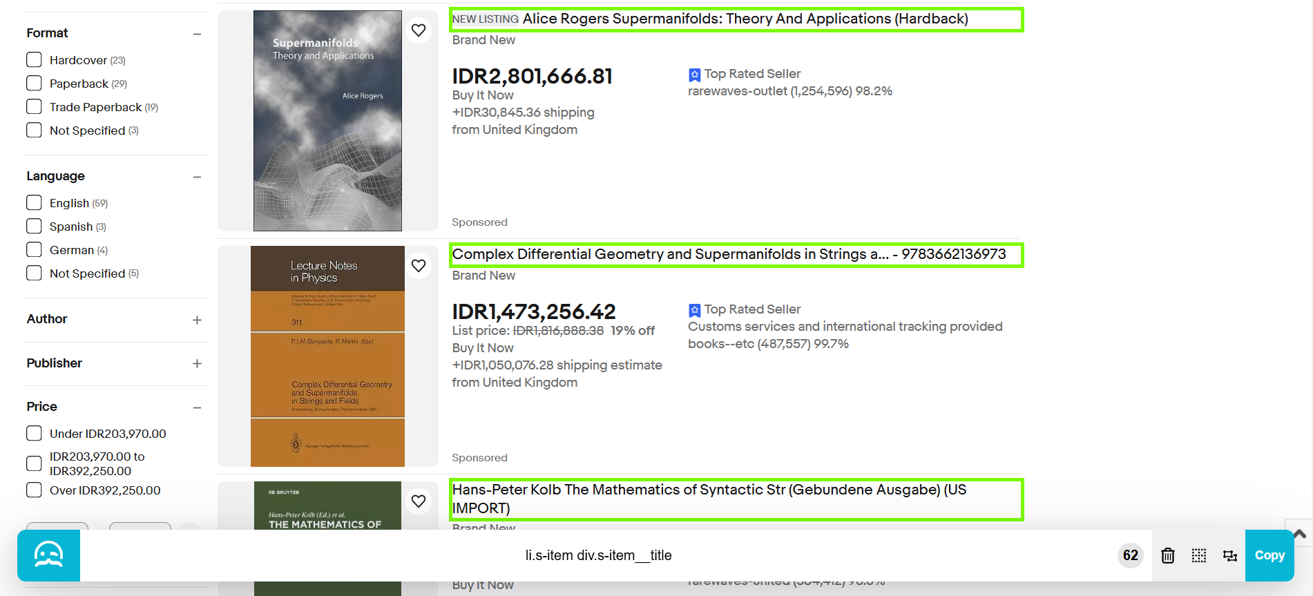The width and height of the screenshot is (1313, 596).
Task: Tick Not Specified under Format
Action: 34,131
